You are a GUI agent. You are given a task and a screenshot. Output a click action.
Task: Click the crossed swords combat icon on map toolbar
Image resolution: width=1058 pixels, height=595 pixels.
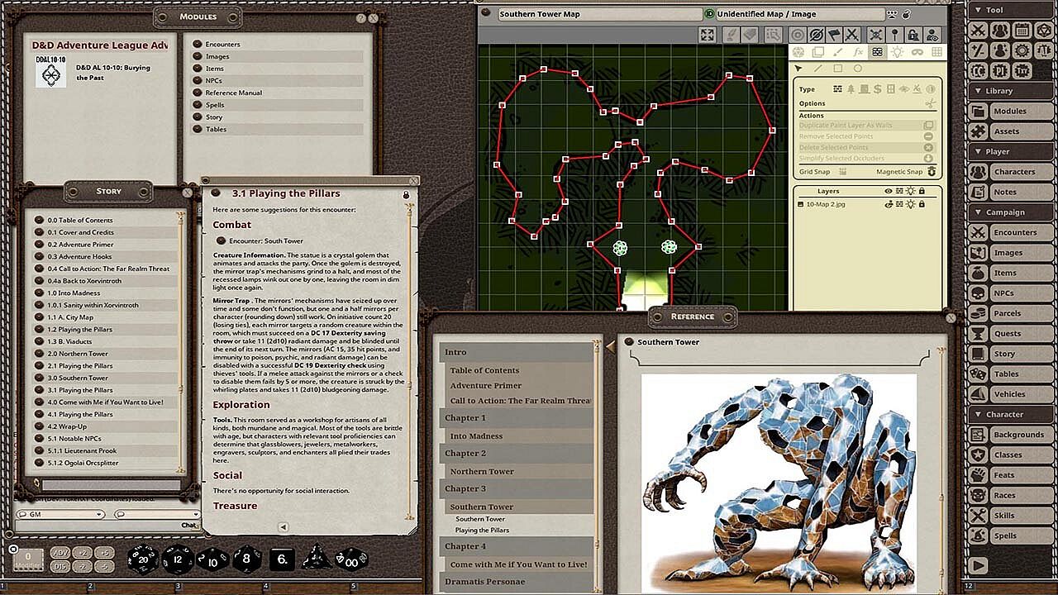(x=853, y=35)
